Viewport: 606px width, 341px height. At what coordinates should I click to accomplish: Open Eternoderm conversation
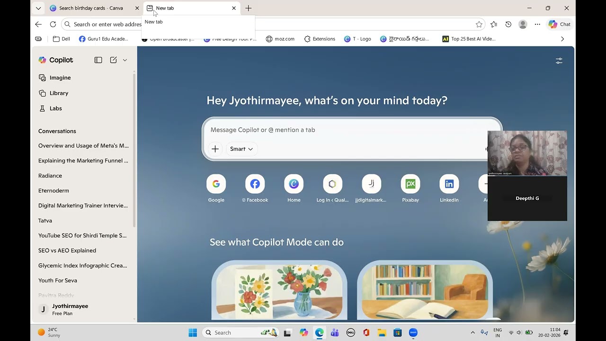coord(53,191)
